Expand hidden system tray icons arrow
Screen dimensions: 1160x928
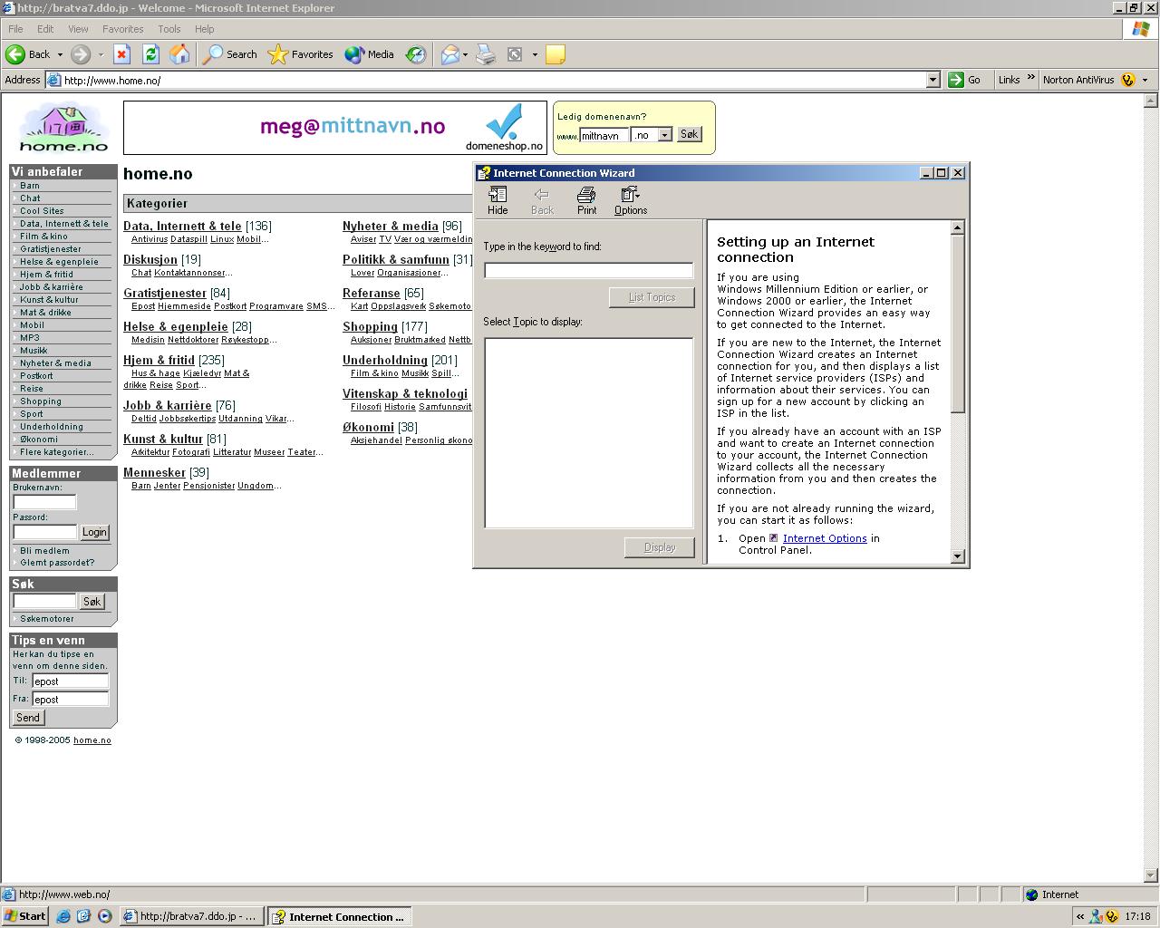1079,916
